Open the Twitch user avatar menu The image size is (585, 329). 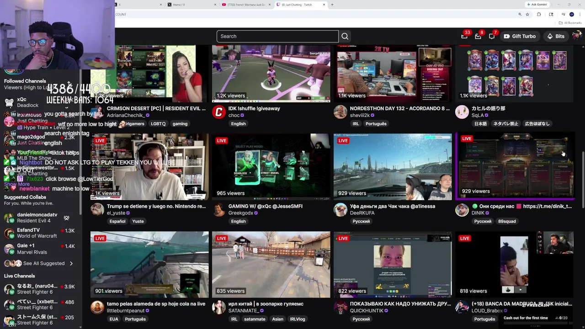[x=577, y=36]
